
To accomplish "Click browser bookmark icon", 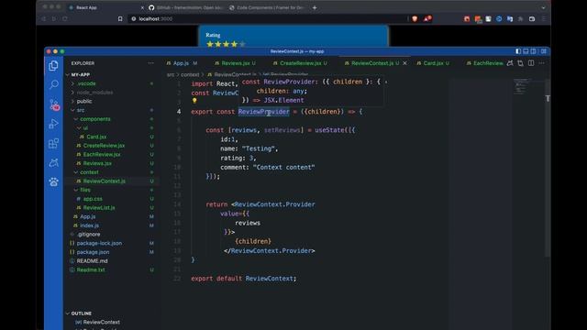I will coord(120,18).
